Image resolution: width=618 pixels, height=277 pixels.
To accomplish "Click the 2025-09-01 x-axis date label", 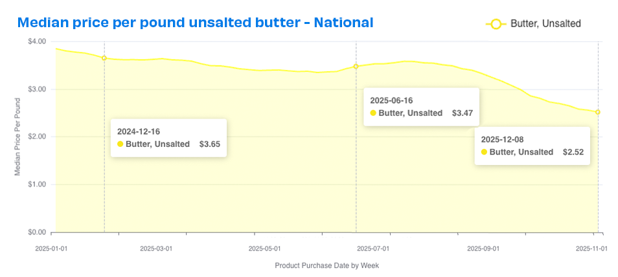I will coord(484,248).
